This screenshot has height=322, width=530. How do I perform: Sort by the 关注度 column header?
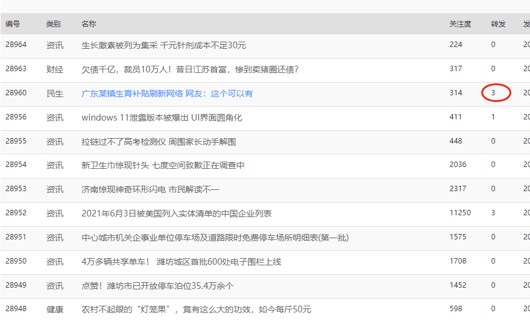click(460, 24)
